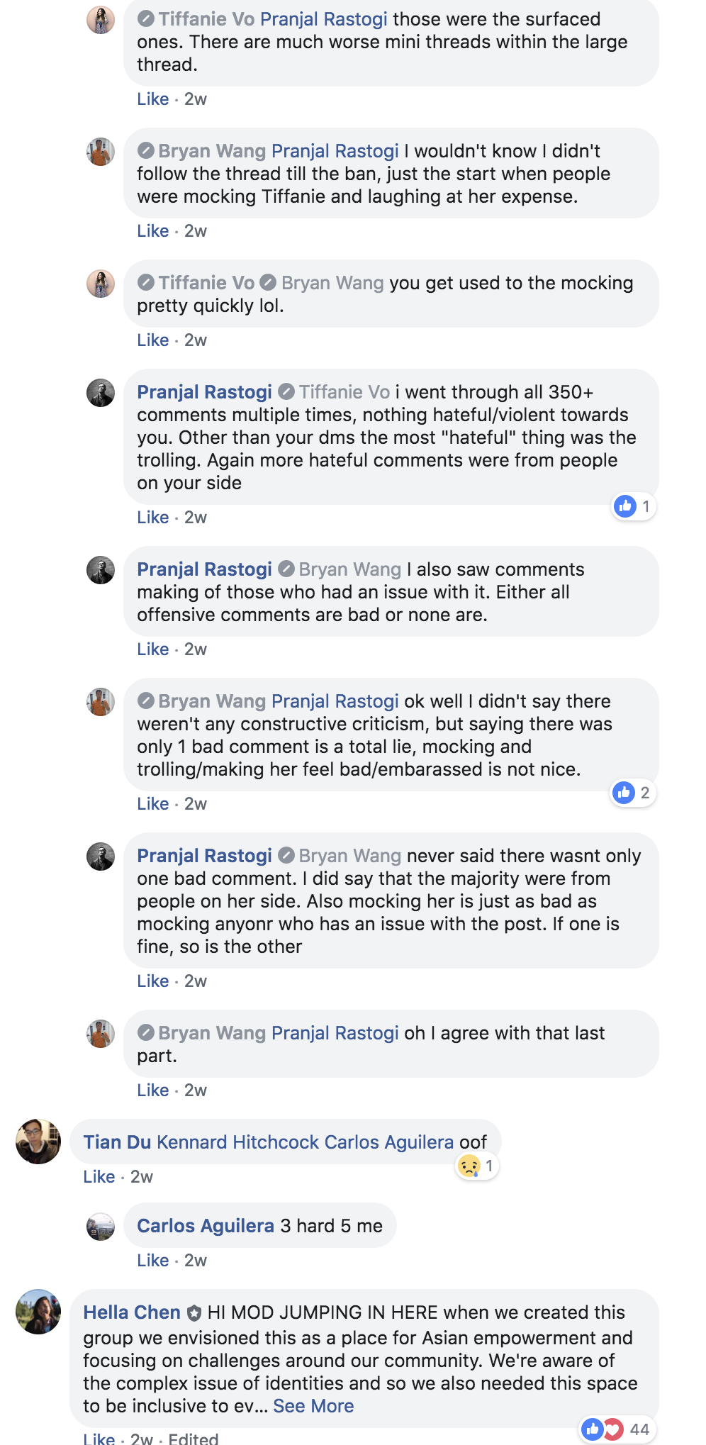Viewport: 706px width, 1445px height.
Task: Expand Hella Chen's comment with See More
Action: [x=313, y=1406]
